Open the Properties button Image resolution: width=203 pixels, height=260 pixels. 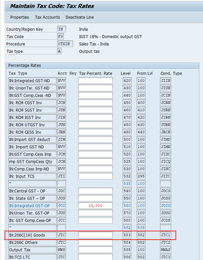click(20, 17)
